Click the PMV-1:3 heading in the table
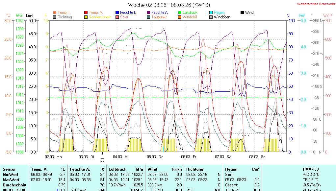 click(311, 169)
